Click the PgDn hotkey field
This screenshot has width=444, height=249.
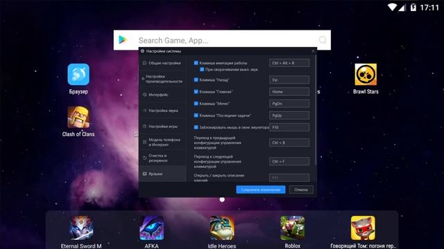[x=289, y=103]
